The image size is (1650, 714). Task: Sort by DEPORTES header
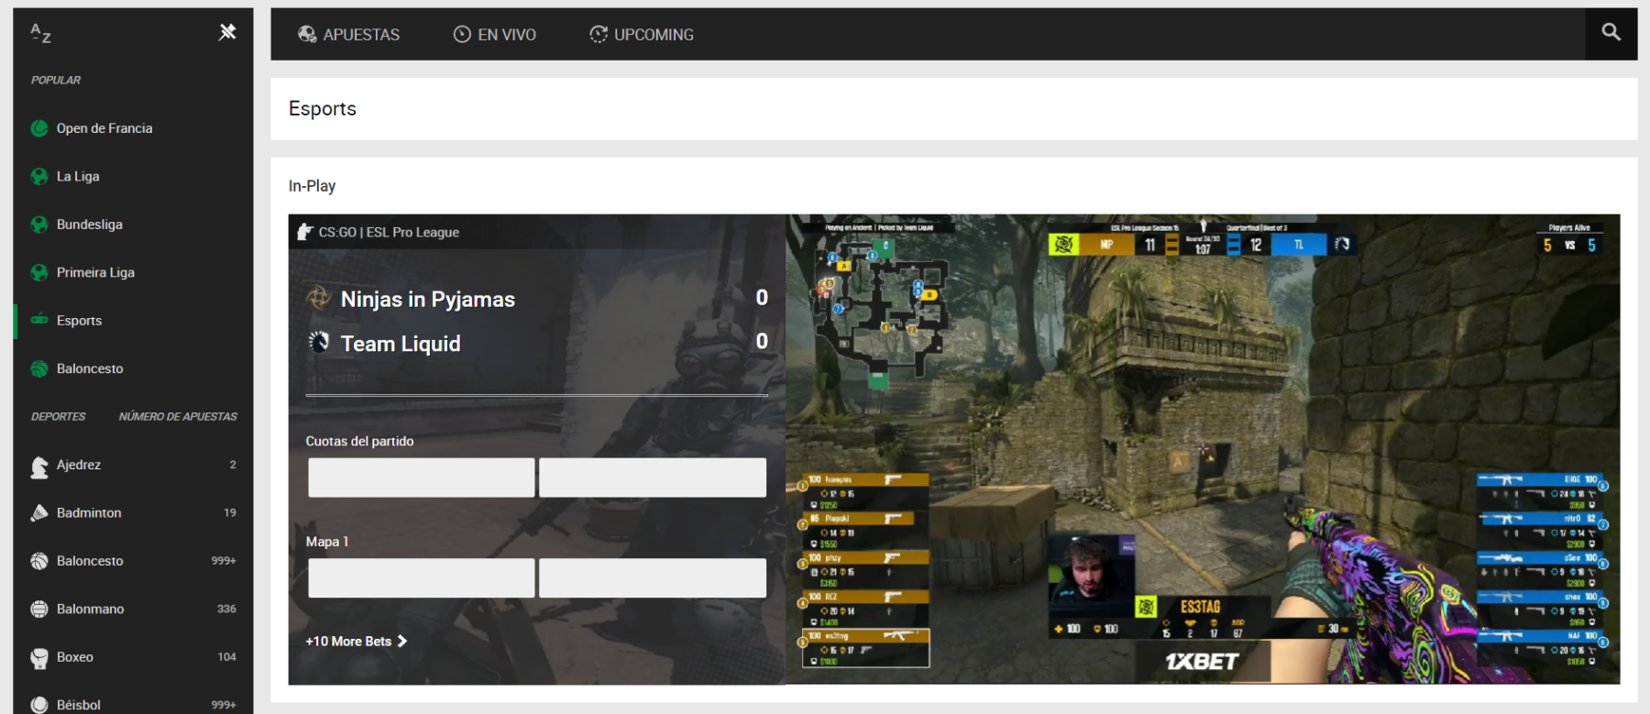(x=59, y=416)
